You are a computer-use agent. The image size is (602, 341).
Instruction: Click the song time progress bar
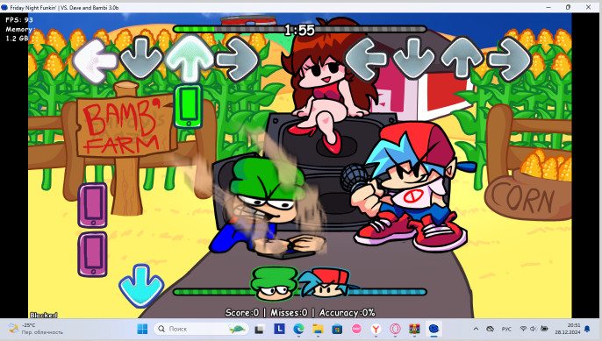click(300, 29)
